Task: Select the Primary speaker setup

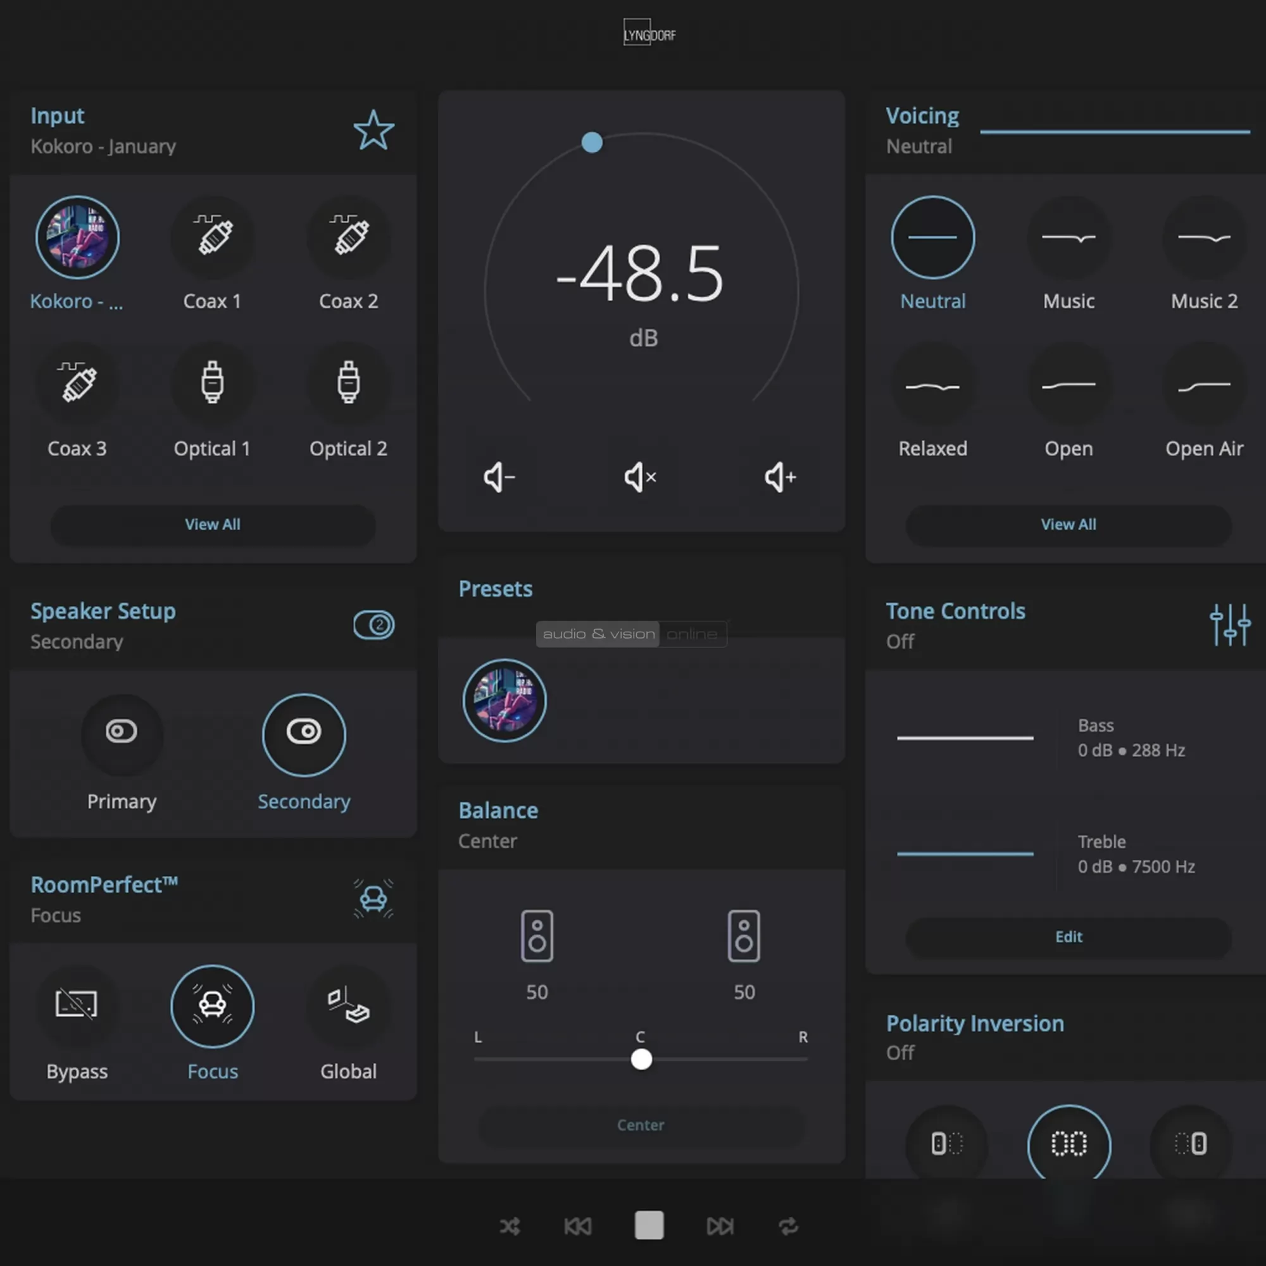Action: 122,734
